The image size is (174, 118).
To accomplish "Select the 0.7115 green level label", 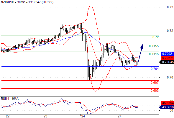I will click(154, 54).
